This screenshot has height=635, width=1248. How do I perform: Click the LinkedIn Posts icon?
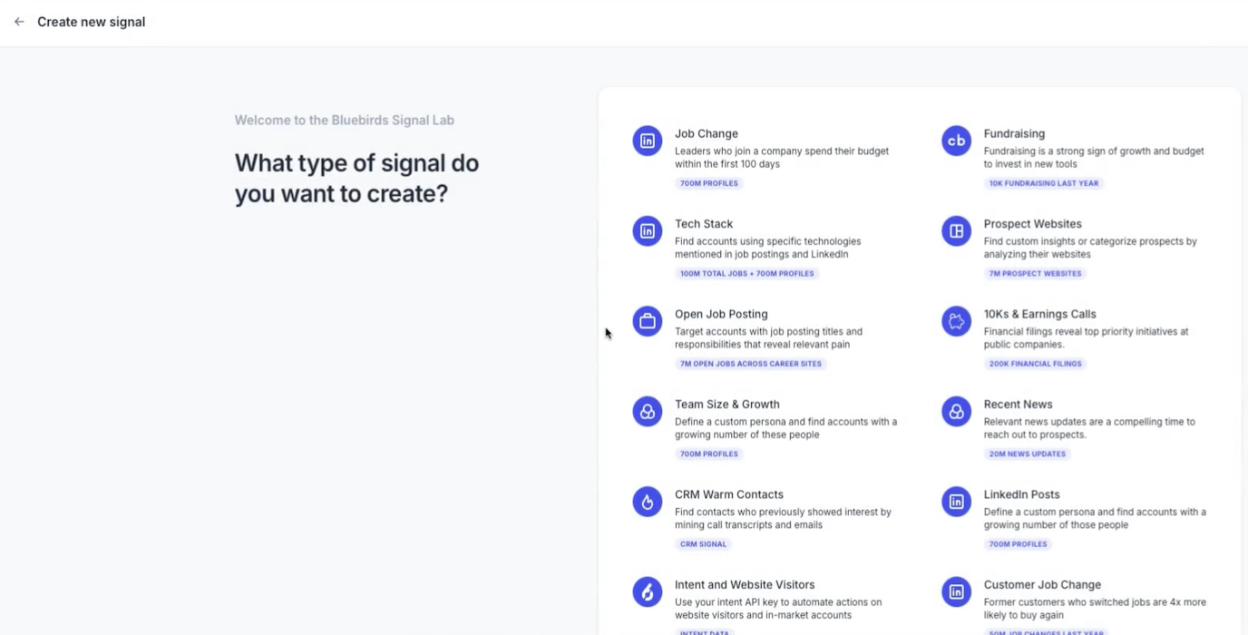956,502
